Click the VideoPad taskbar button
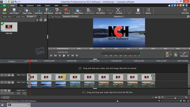Screen dimensions: 190x107 (x=19, y=105)
